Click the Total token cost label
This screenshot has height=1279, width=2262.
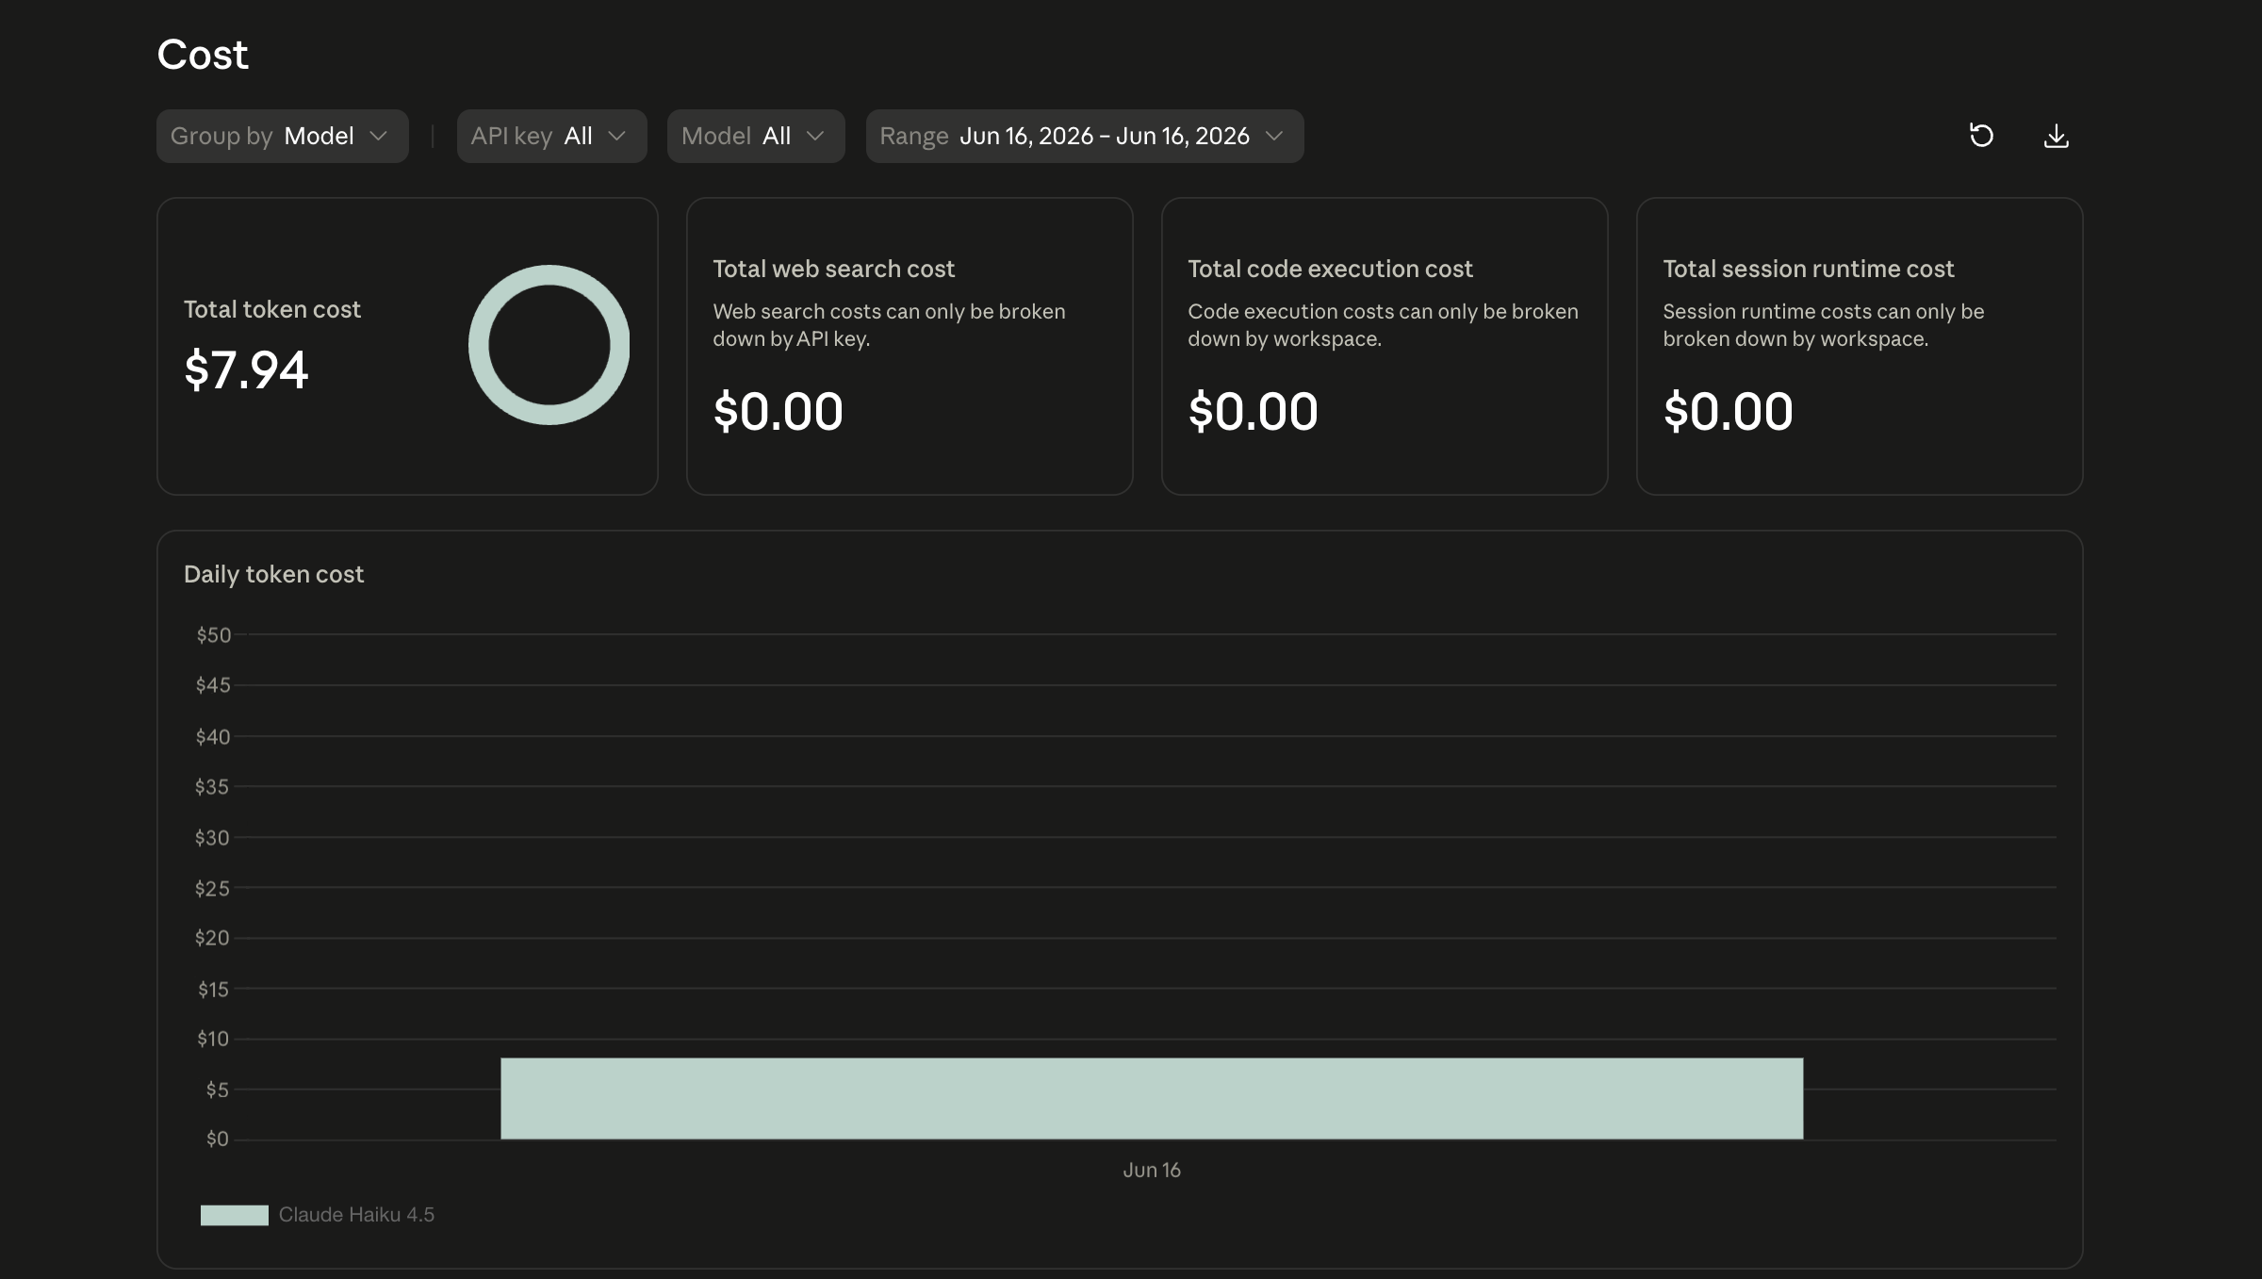click(x=272, y=309)
